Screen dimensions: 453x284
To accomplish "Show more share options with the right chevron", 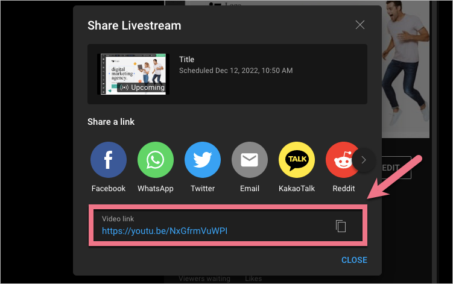I will coord(363,160).
